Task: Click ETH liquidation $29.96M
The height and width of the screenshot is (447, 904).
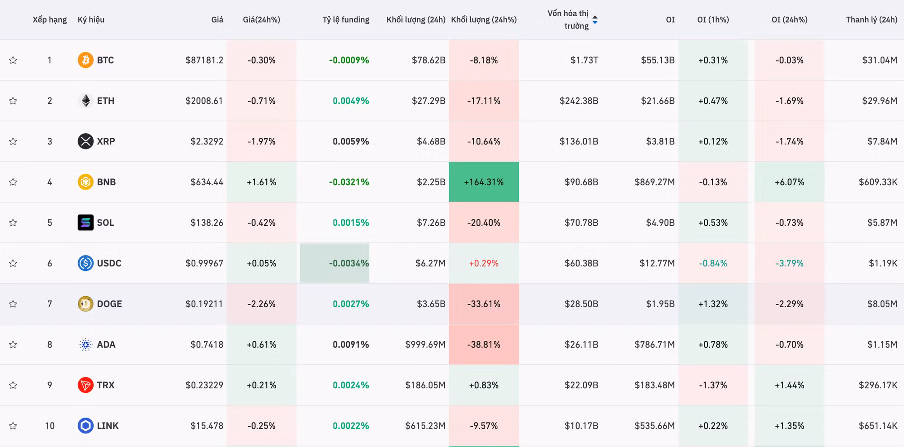Action: click(x=880, y=101)
